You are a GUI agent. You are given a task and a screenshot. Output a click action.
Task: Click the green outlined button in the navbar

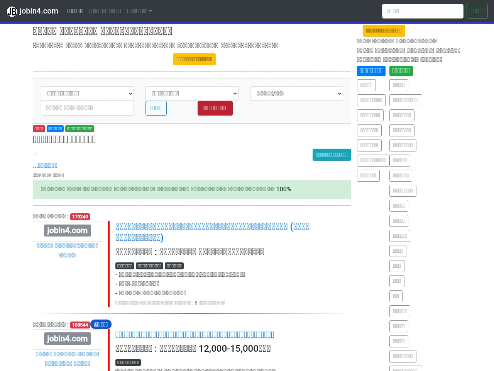(x=477, y=11)
